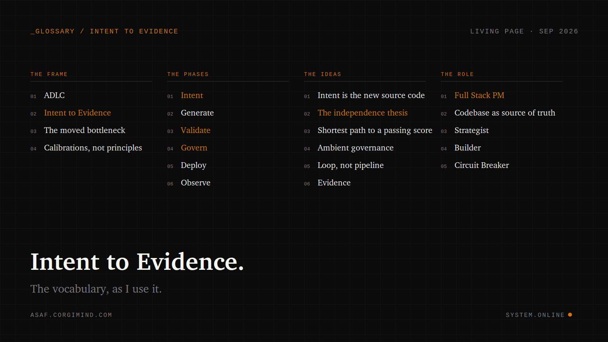Select the Builder role entry
The height and width of the screenshot is (342, 608).
pos(468,148)
